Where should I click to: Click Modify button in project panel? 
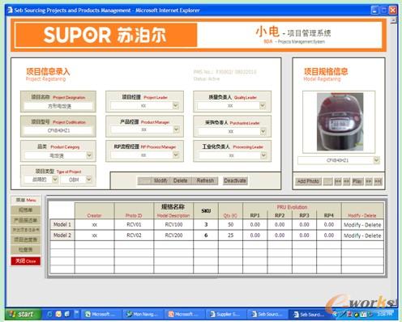pos(160,180)
